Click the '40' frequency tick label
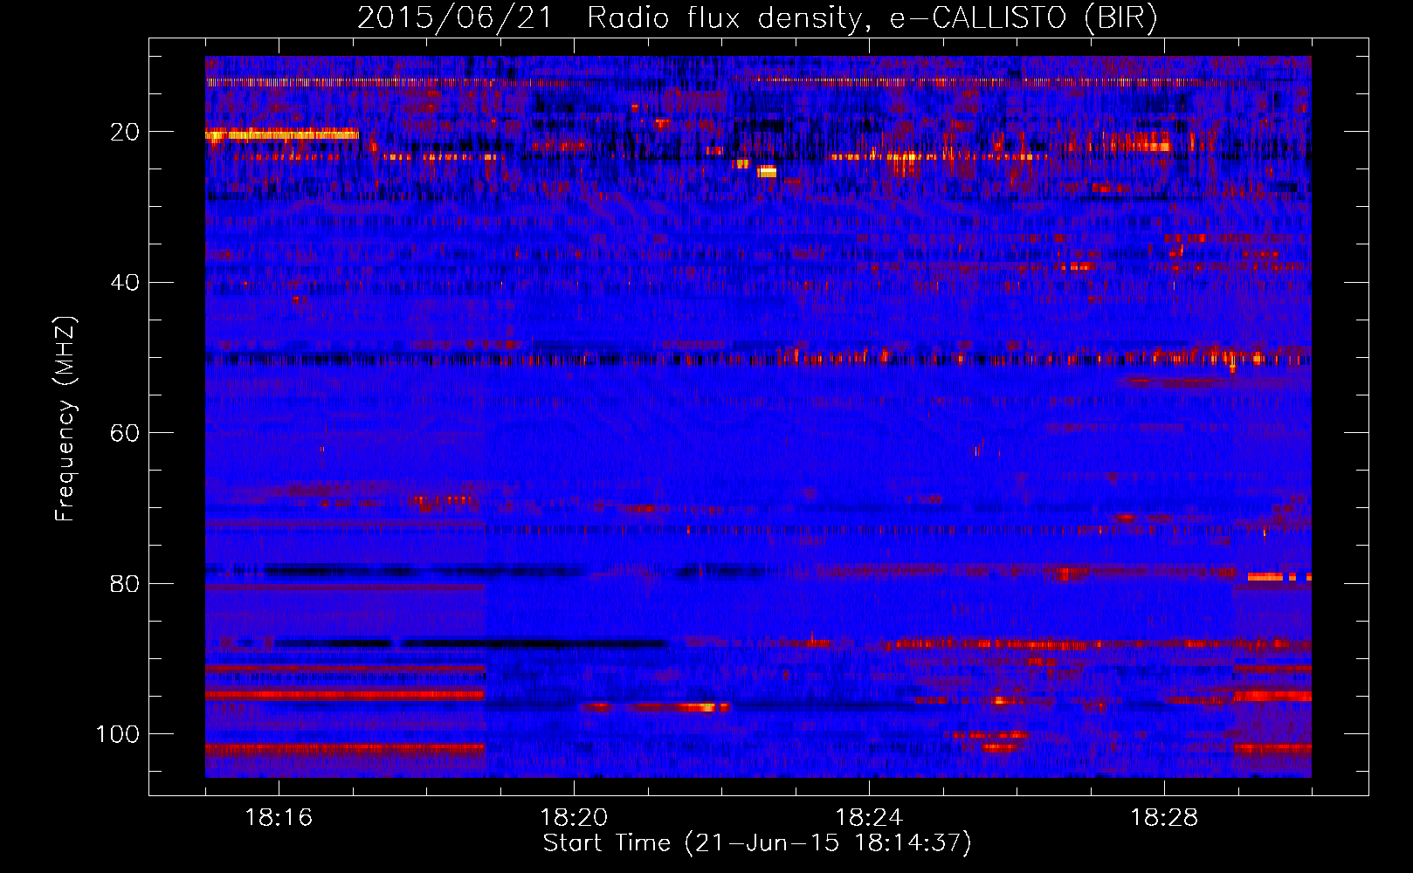Viewport: 1413px width, 873px height. [125, 283]
